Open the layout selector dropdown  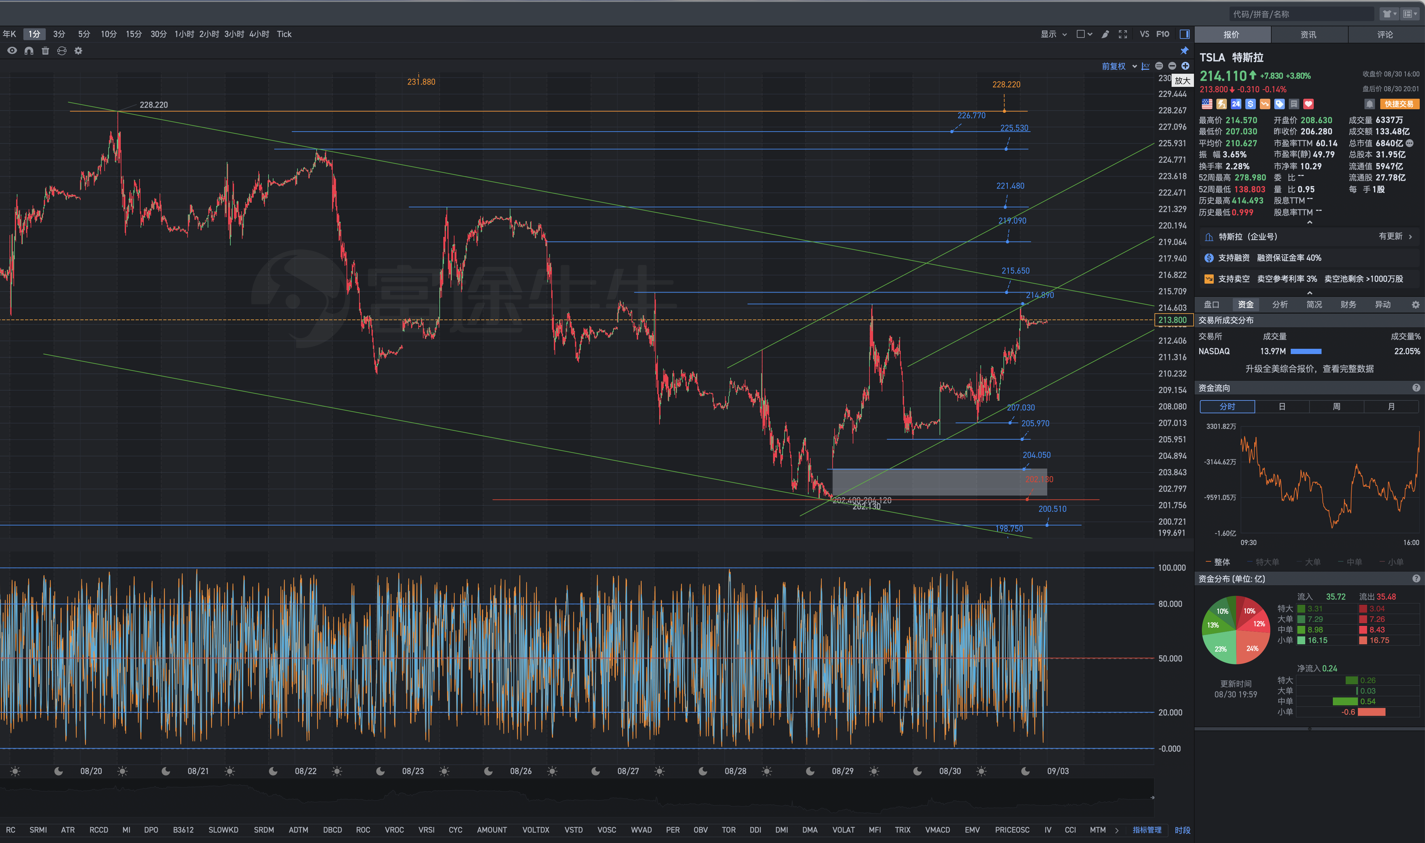pos(1410,13)
